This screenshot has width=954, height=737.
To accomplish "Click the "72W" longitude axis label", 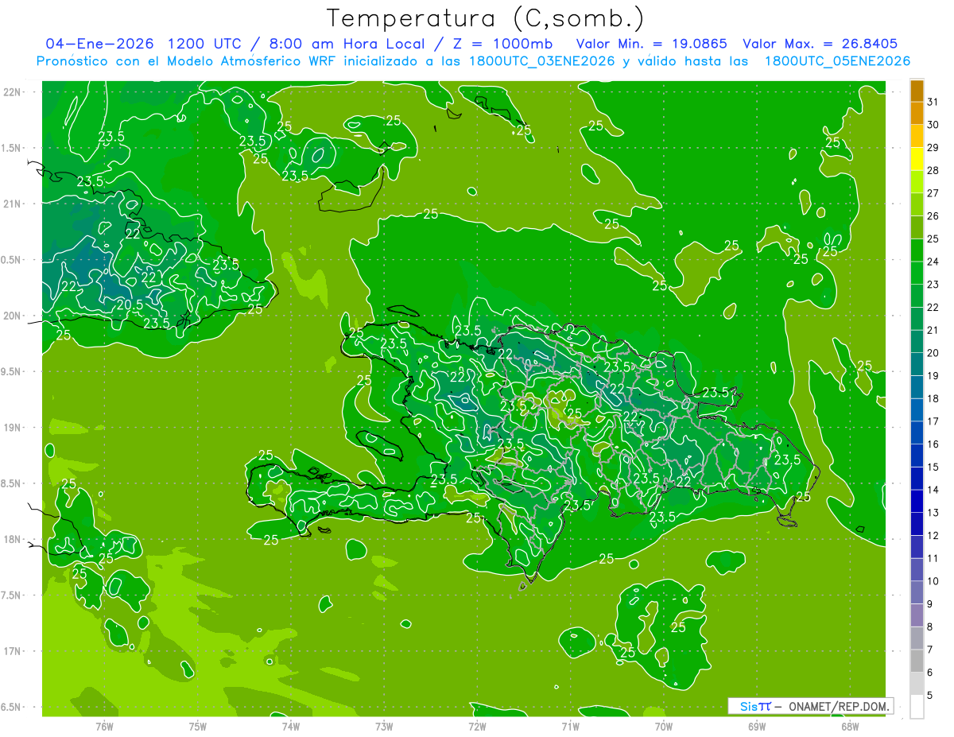I will click(x=477, y=727).
